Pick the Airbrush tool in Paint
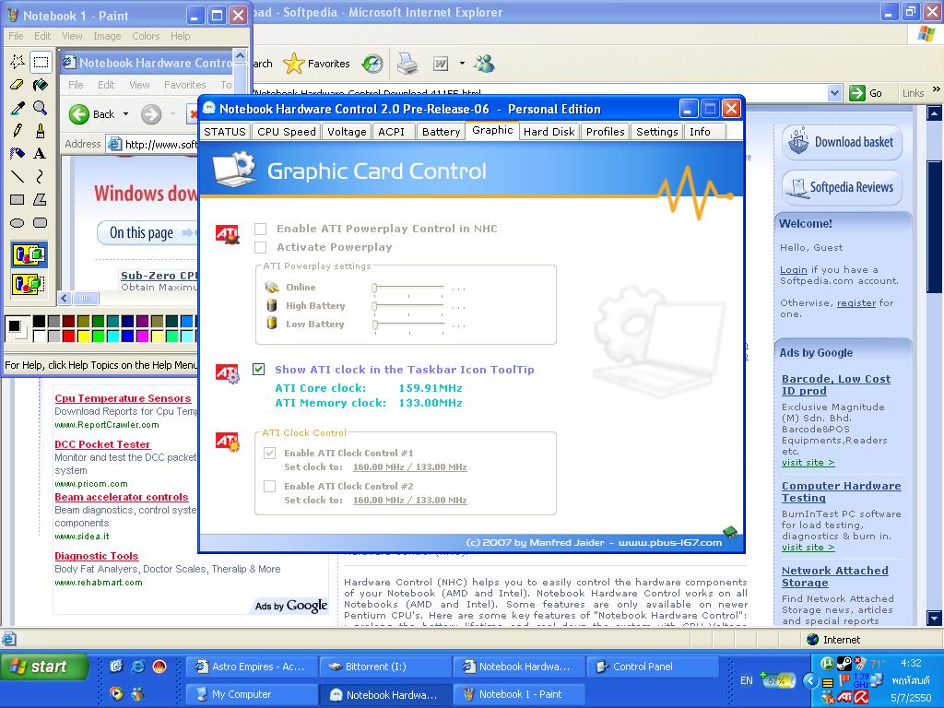Viewport: 944px width, 708px height. (x=18, y=154)
